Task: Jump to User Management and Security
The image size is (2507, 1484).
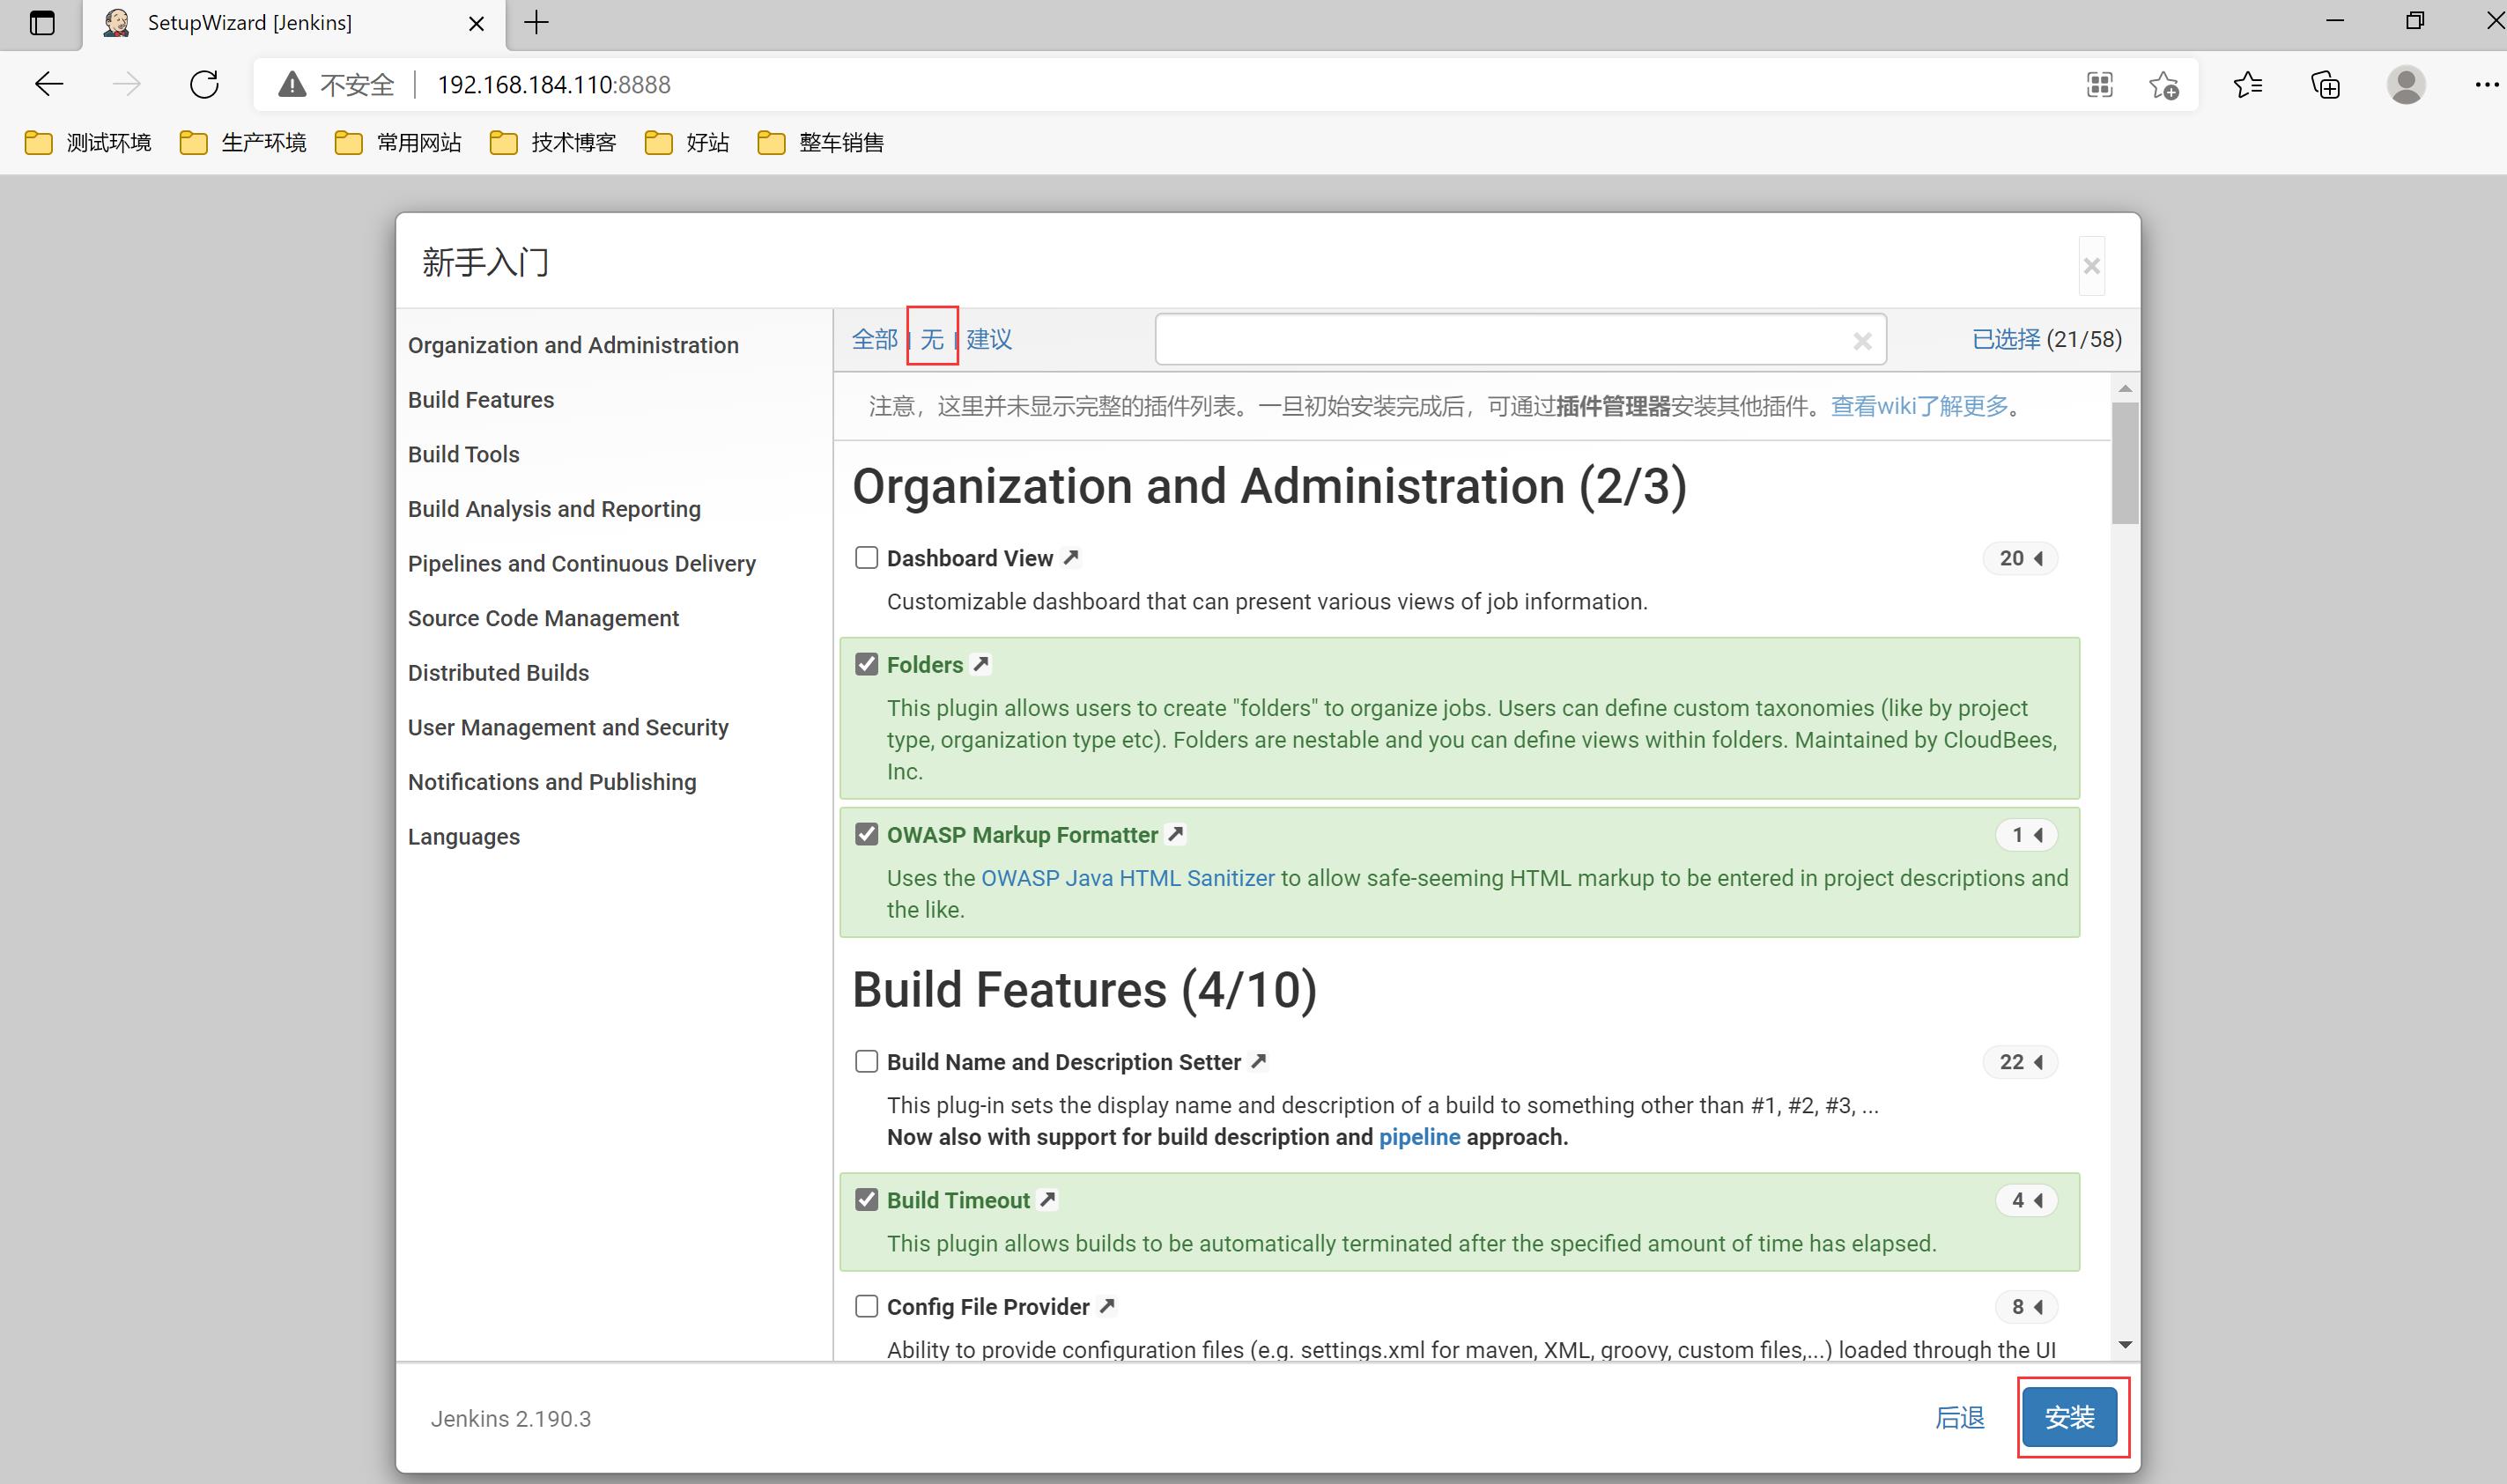Action: click(568, 728)
